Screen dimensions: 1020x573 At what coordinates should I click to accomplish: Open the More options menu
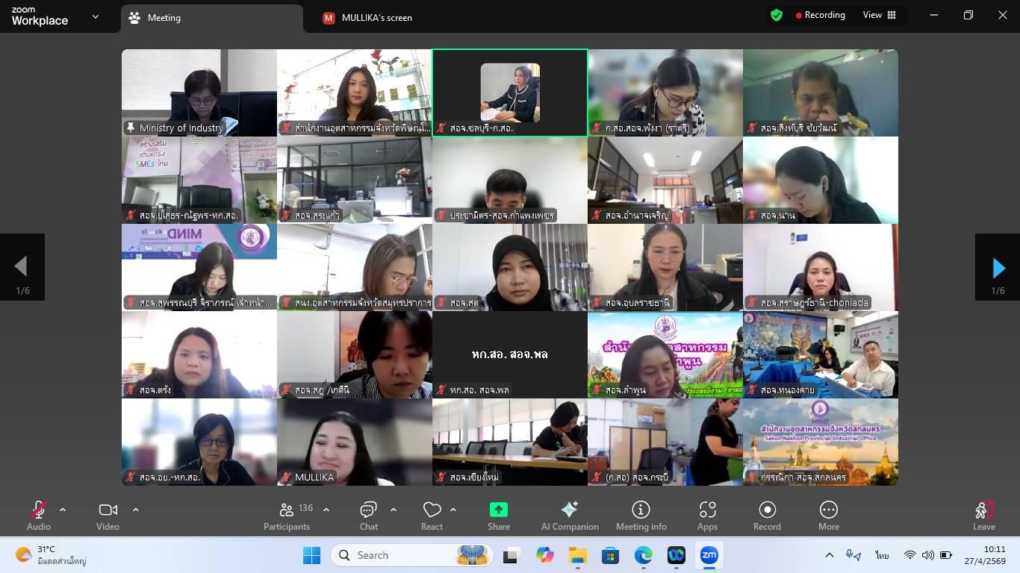[x=828, y=516]
